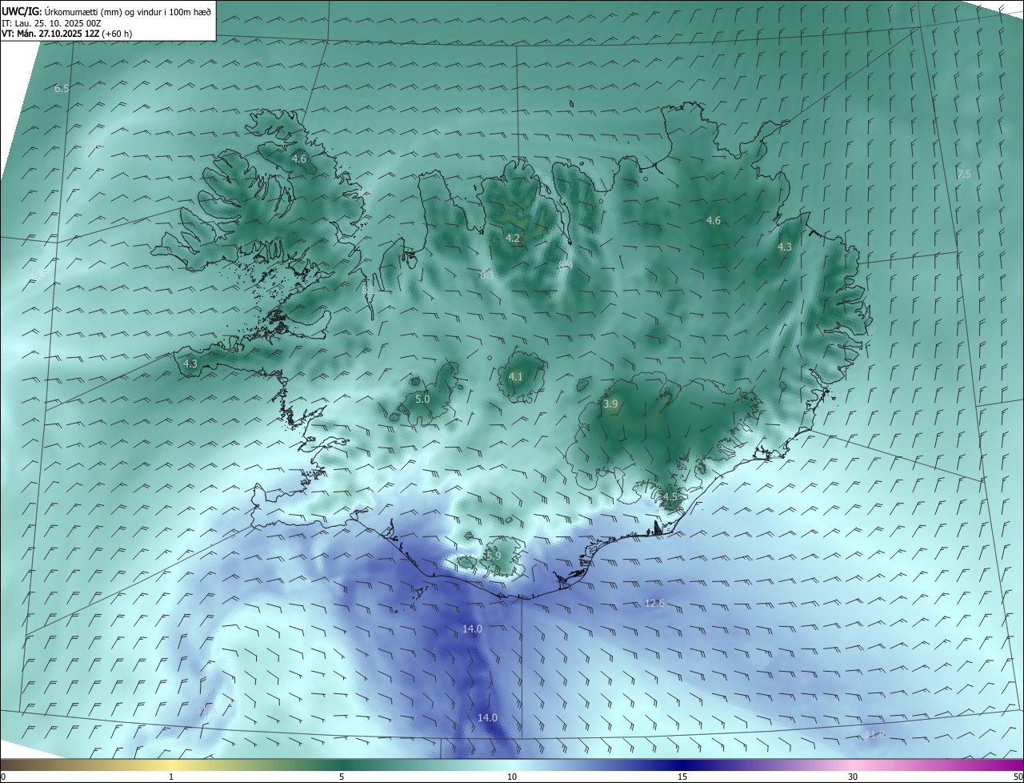This screenshot has width=1024, height=783.
Task: Click the 4.3 value in east Iceland
Action: (784, 247)
